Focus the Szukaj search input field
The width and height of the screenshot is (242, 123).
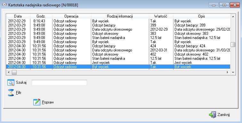[x=59, y=83]
